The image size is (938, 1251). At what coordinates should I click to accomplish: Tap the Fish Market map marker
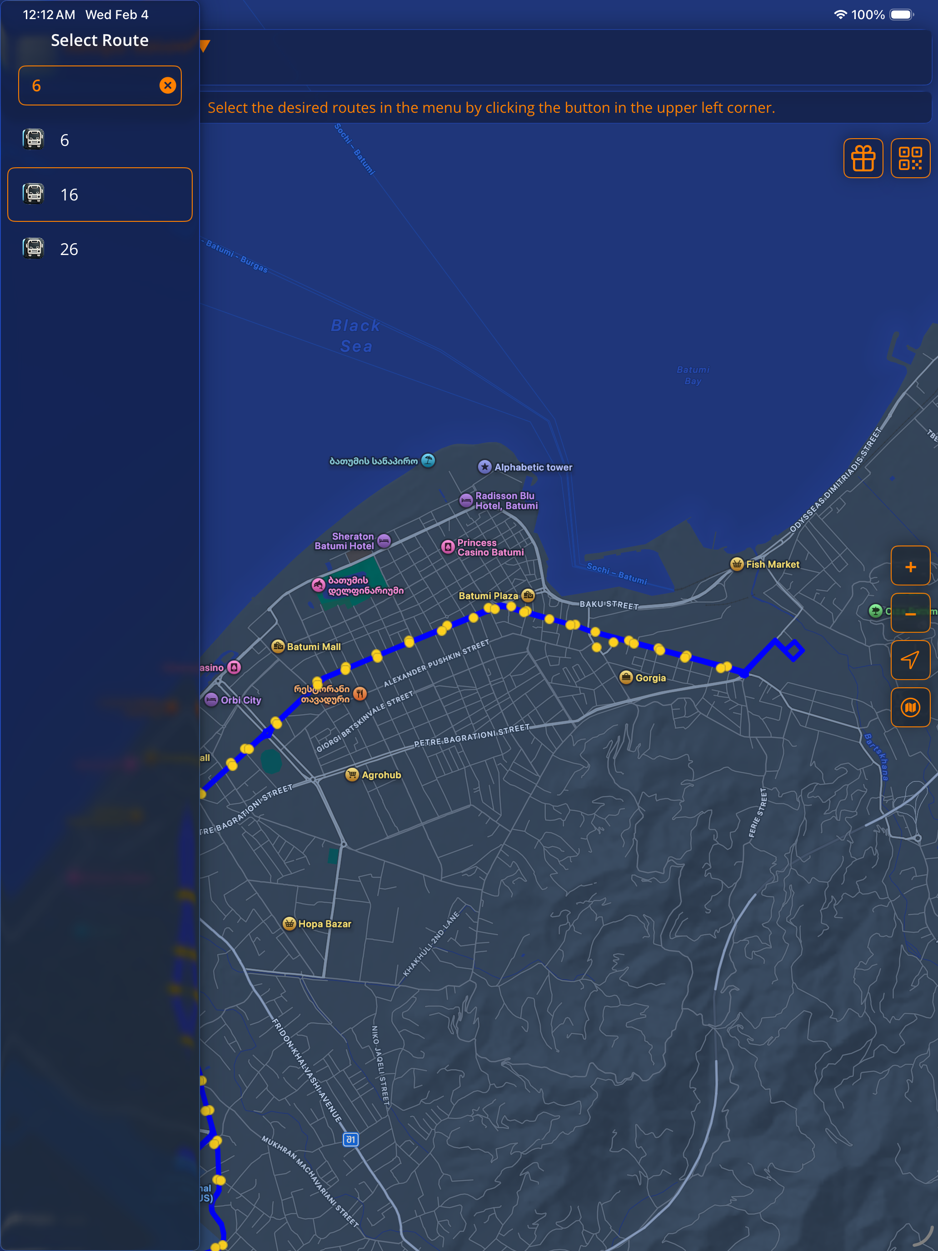[737, 564]
